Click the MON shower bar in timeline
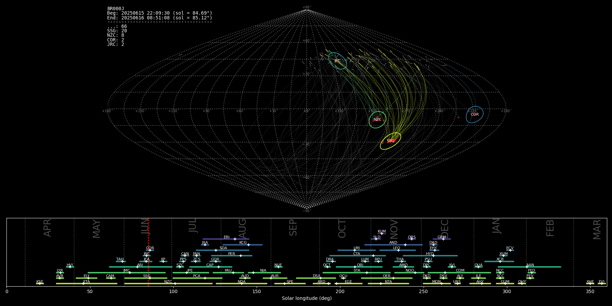 [x=437, y=284]
